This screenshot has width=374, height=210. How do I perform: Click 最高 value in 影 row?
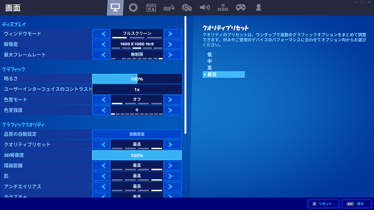(x=137, y=176)
